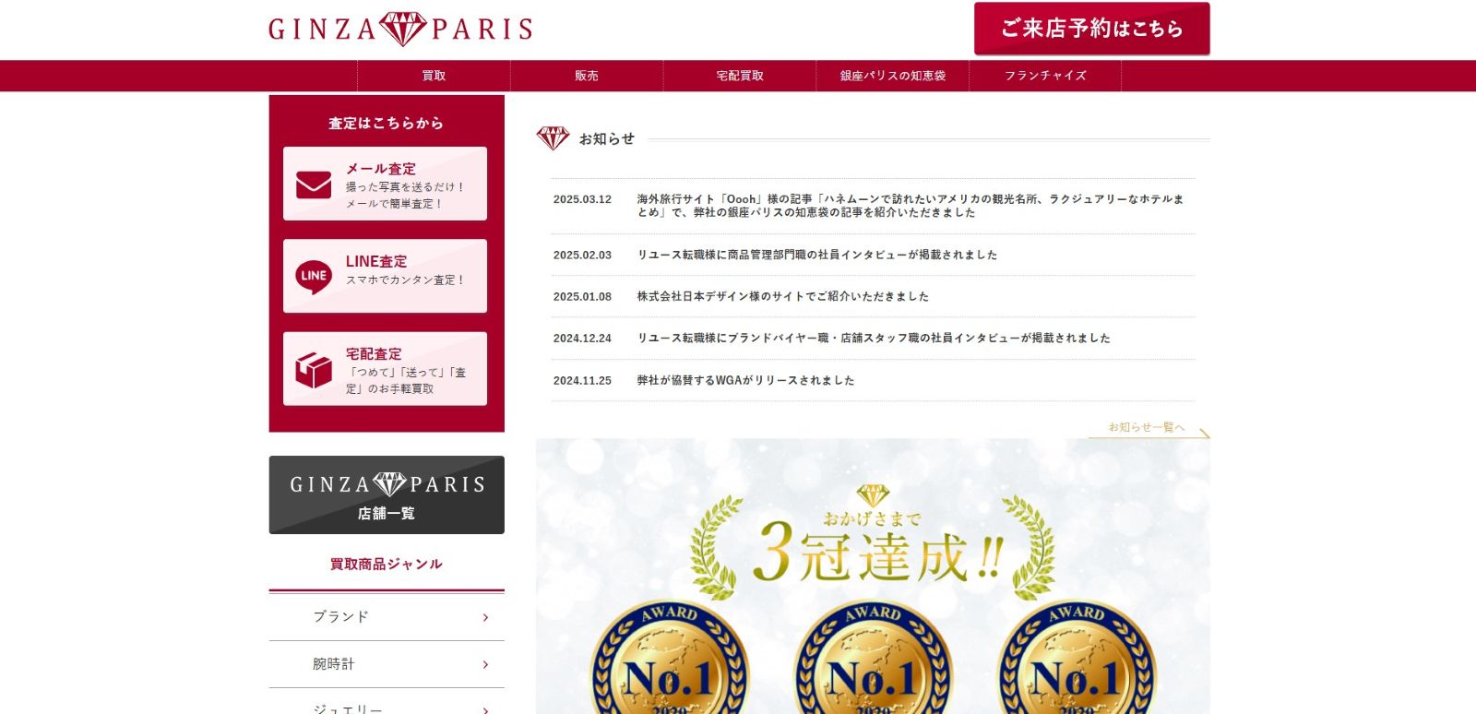1476x714 pixels.
Task: Click the cardboard box delivery icon
Action: pos(314,370)
